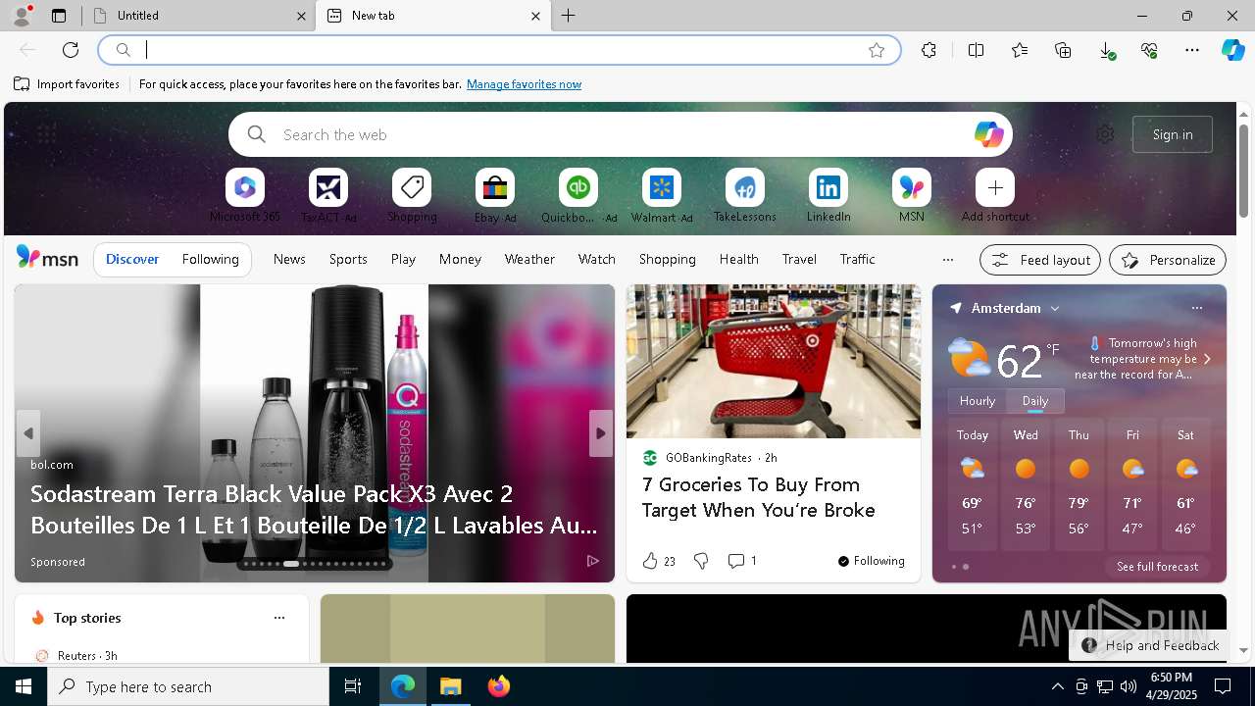Expand Amsterdam location dropdown

click(1055, 309)
